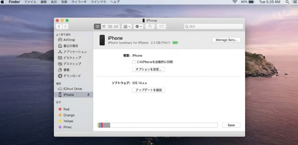Open the second デスクトップ sidebar item
This screenshot has width=298, height=145.
pos(73,64)
